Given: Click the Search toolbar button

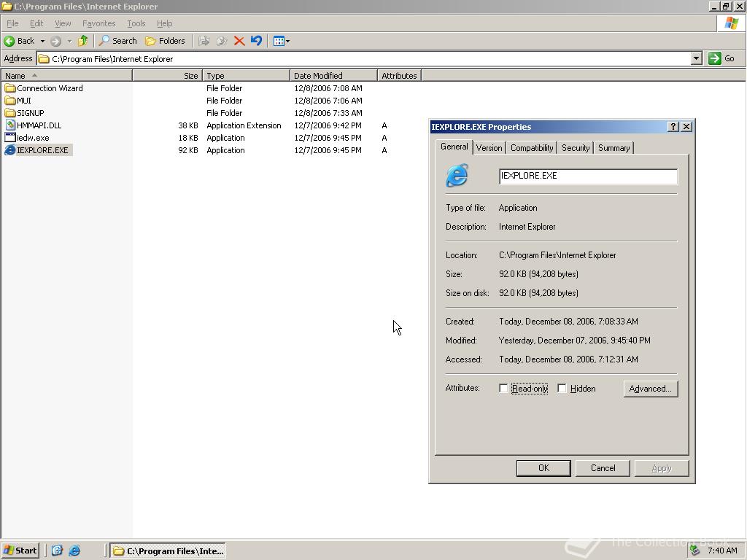Looking at the screenshot, I should coord(118,41).
